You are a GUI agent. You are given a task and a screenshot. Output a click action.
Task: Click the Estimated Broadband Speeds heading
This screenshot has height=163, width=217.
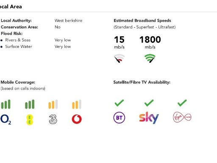point(142,20)
